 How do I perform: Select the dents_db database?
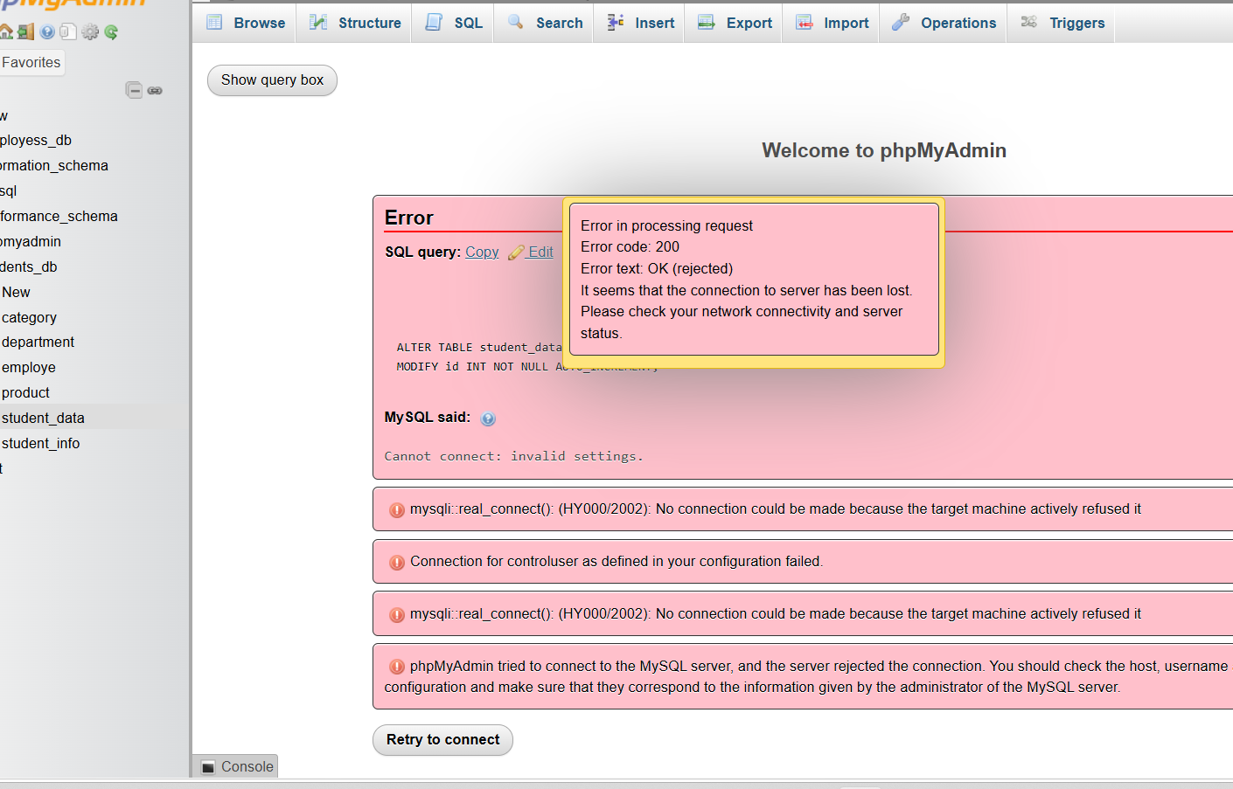(29, 266)
